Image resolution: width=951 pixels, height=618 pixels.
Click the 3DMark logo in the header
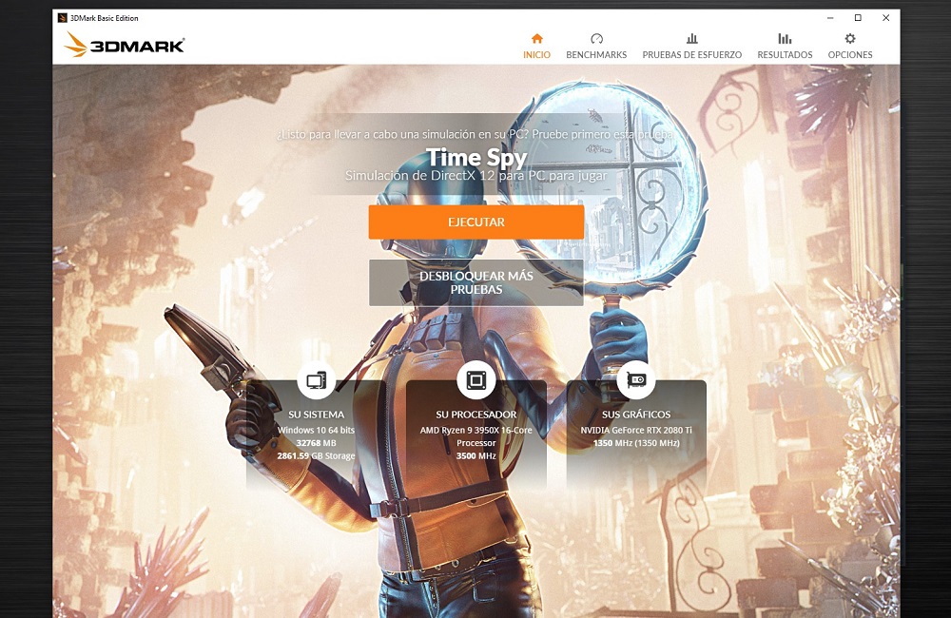125,45
